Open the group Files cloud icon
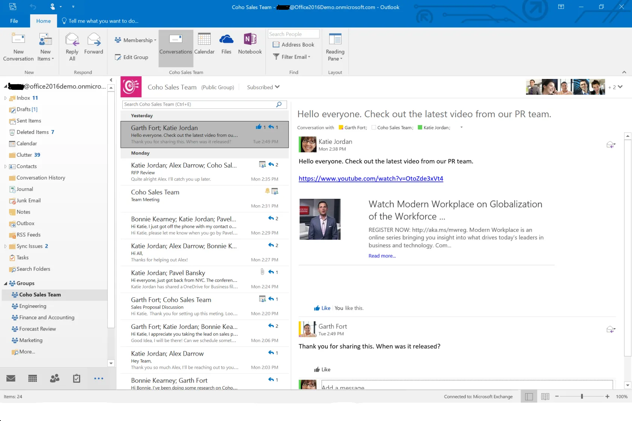Image resolution: width=632 pixels, height=421 pixels. (226, 44)
